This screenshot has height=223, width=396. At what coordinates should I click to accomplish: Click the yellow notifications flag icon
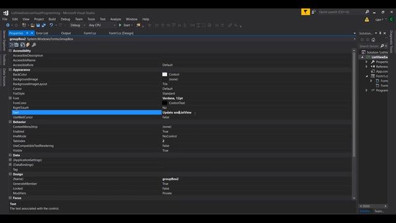pos(305,12)
